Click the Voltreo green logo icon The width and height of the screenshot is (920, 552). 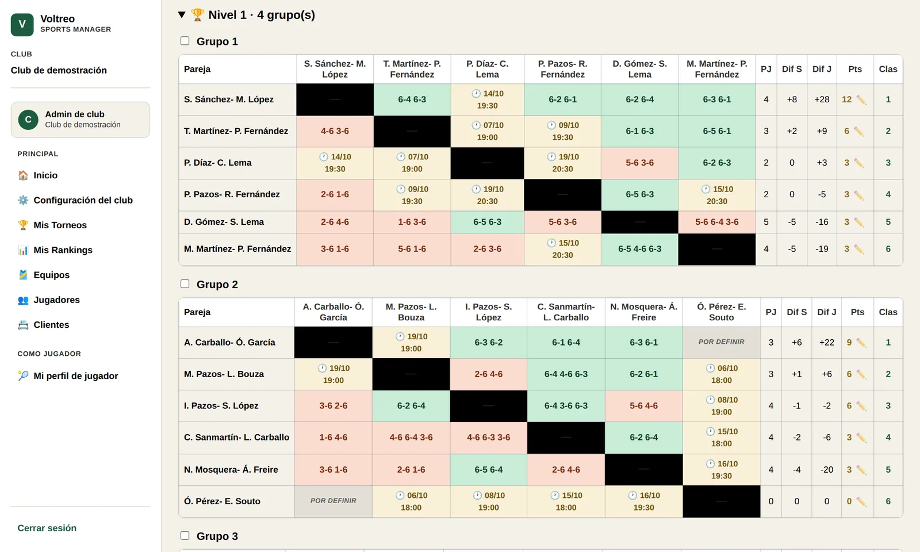pos(22,24)
